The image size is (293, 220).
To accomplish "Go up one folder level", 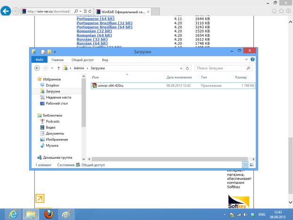I will click(x=58, y=68).
